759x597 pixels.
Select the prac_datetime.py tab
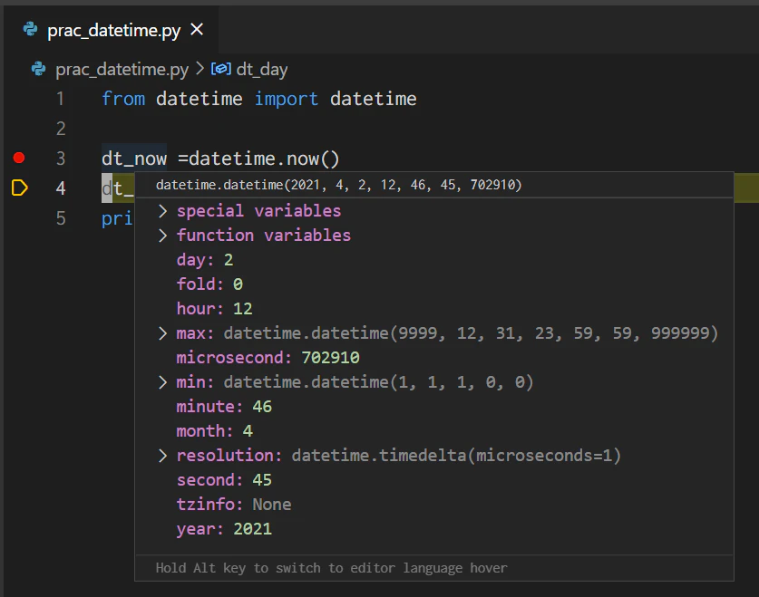[x=112, y=30]
